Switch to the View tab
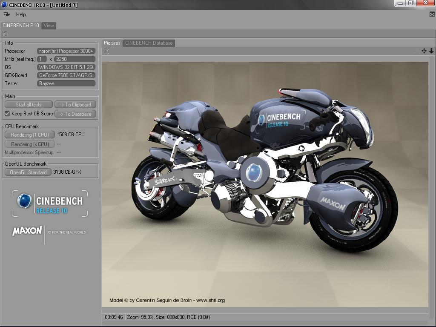The width and height of the screenshot is (436, 327). [49, 26]
